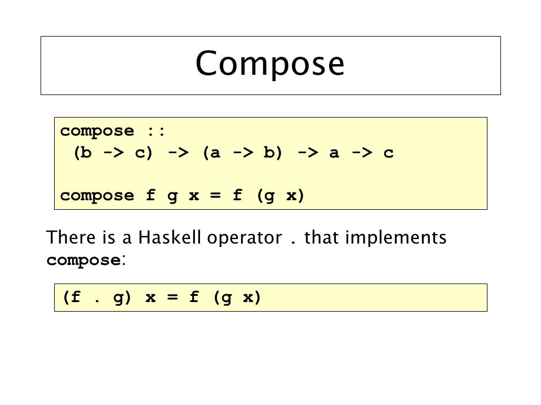Select the word compose before the double colon
541x405 pixels.
tap(97, 132)
